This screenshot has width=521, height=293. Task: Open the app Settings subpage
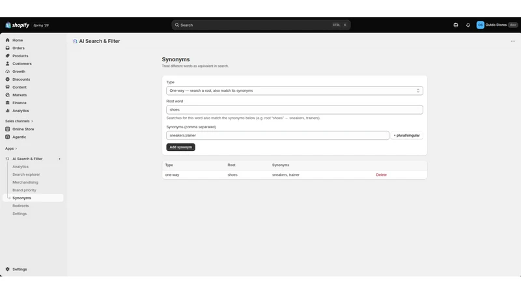click(x=20, y=214)
